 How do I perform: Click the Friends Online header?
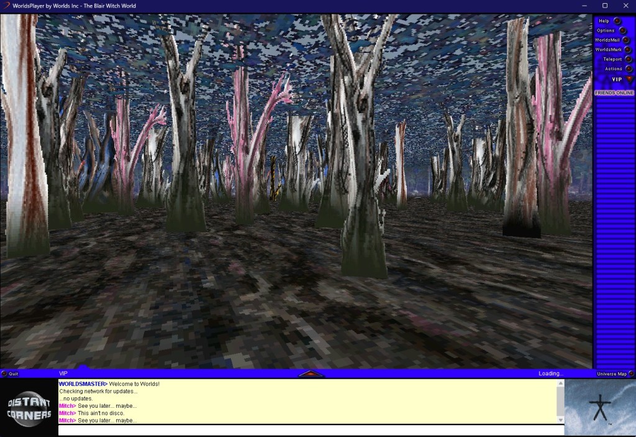click(614, 93)
